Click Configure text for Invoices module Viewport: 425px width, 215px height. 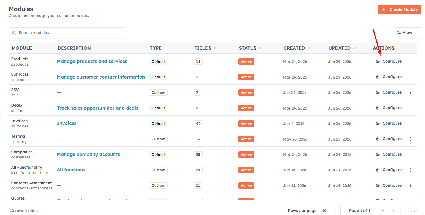[x=392, y=123]
